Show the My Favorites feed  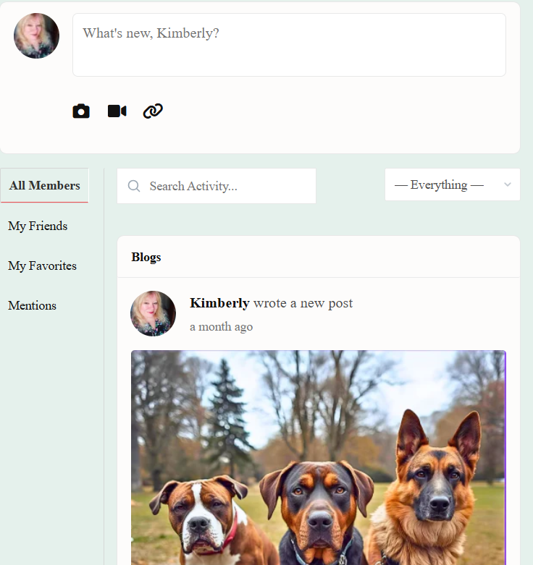[42, 266]
